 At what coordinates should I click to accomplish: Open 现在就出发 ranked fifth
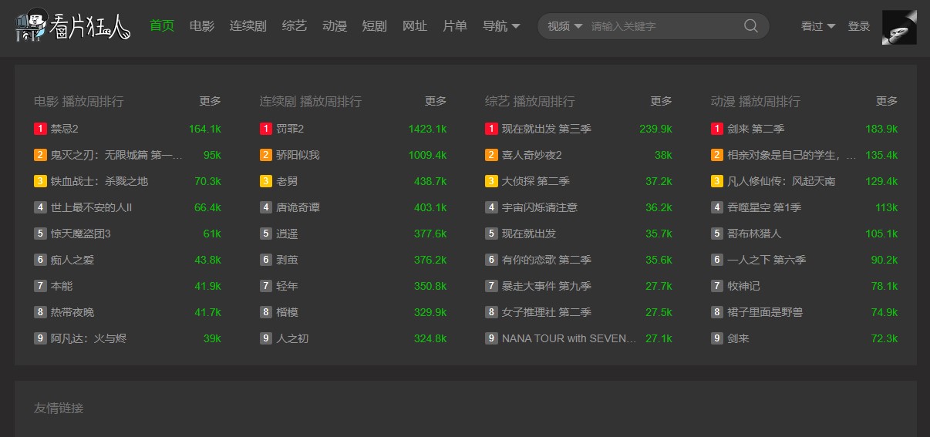(529, 234)
